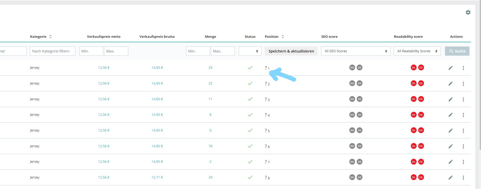Viewport: 481px width, 189px height.
Task: Open the All SEO Scores dropdown
Action: coord(356,51)
